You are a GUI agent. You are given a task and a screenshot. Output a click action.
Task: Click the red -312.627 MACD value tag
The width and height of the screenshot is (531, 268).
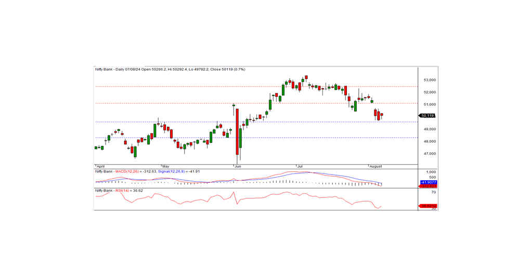[x=428, y=186]
